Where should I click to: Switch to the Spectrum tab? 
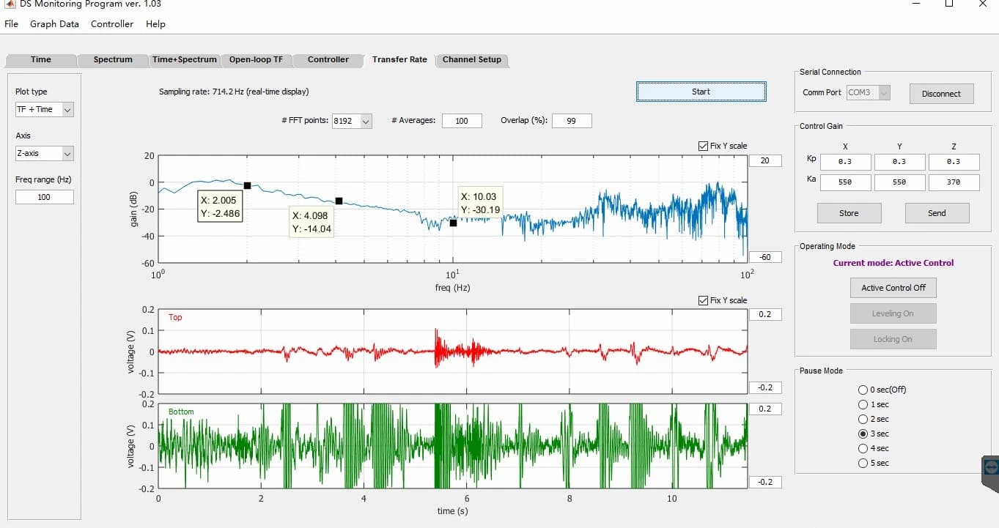(x=113, y=59)
